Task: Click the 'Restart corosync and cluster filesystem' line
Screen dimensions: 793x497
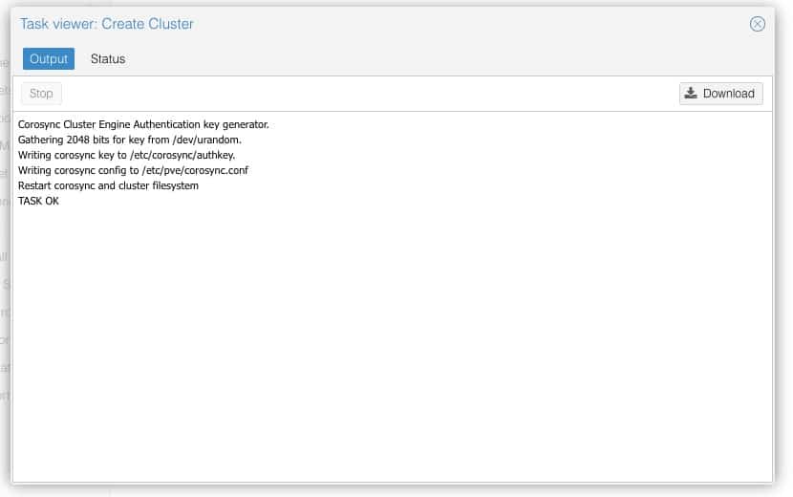Action: click(x=108, y=185)
